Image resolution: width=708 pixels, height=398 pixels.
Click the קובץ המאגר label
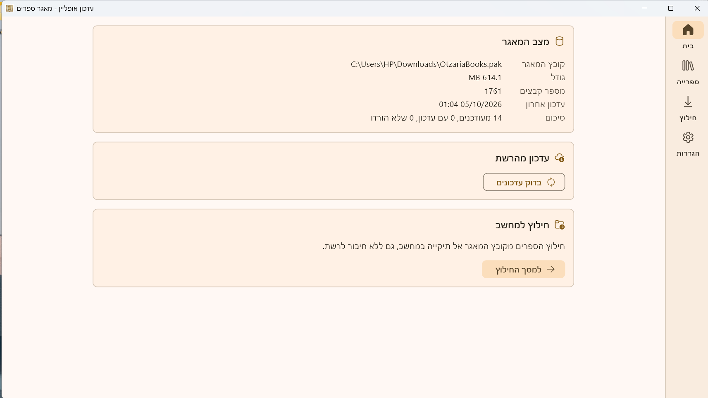(543, 64)
